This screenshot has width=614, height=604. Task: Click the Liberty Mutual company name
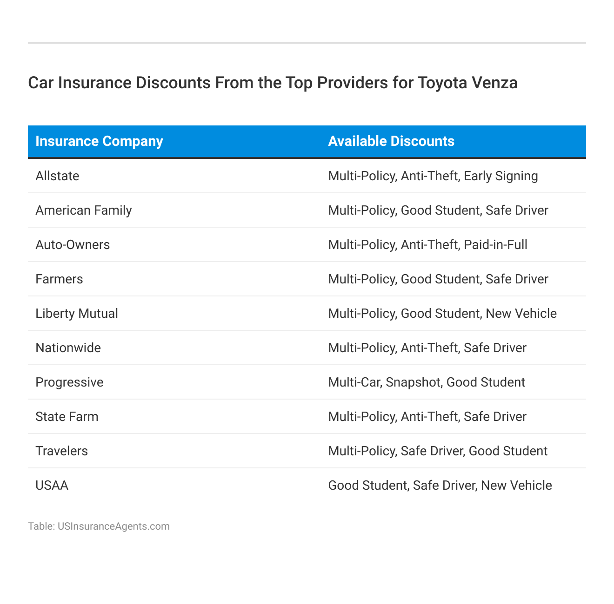[77, 314]
